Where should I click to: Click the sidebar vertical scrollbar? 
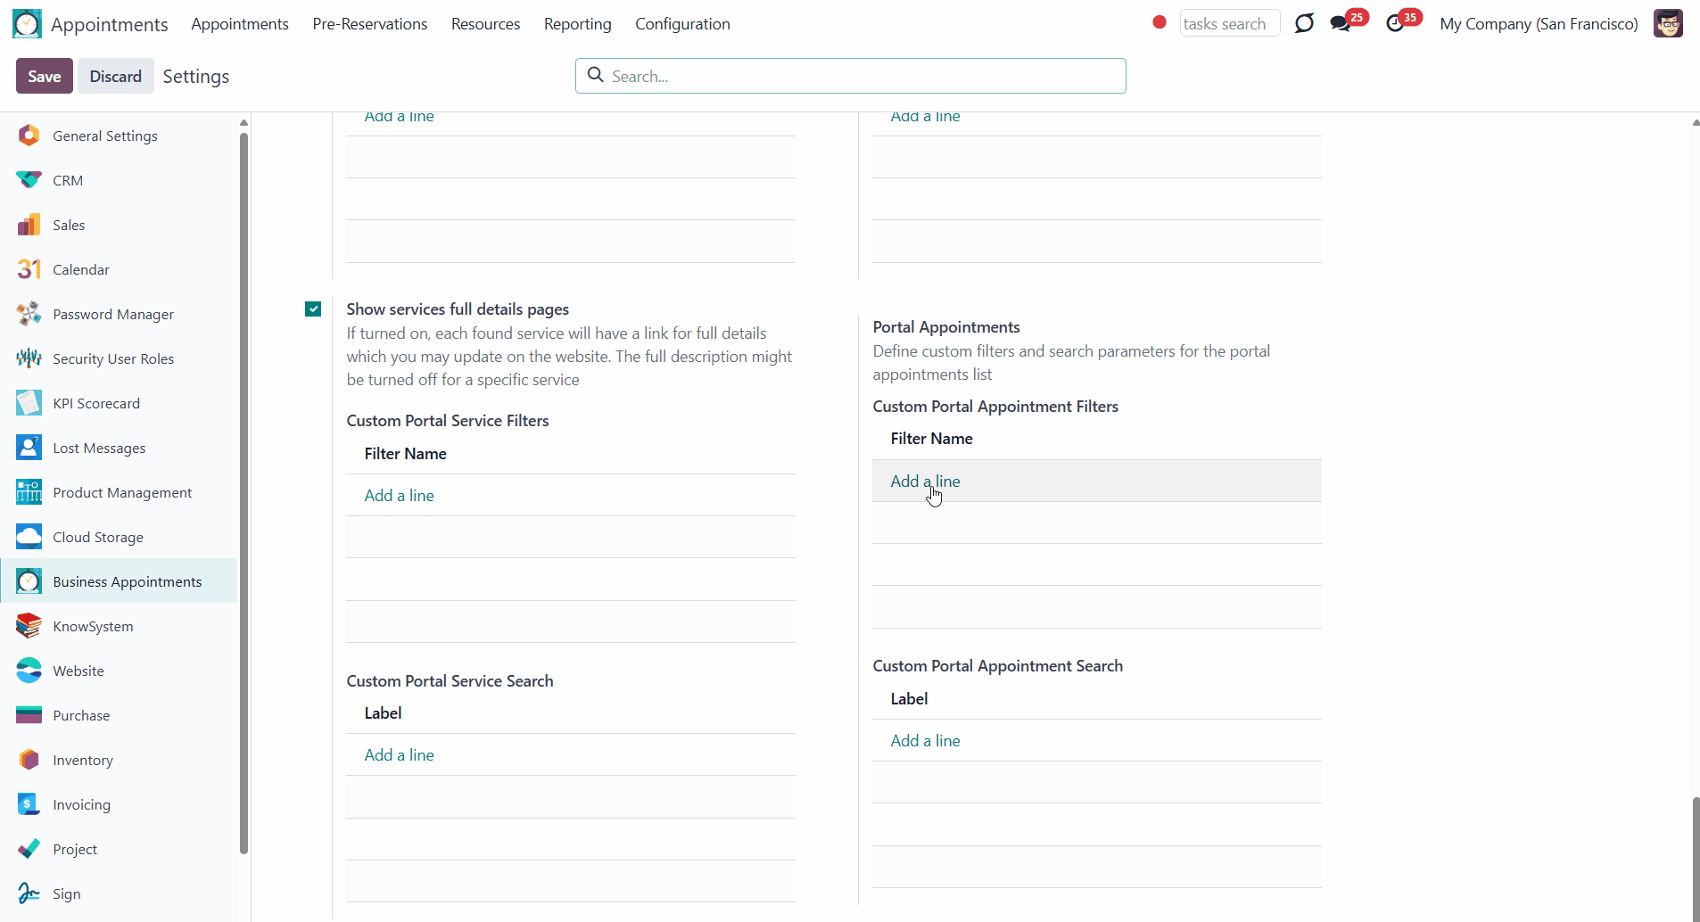(243, 492)
